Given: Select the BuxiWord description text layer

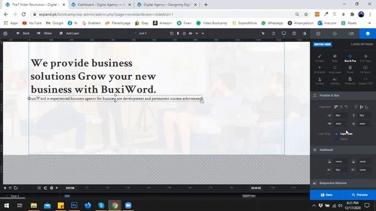Looking at the screenshot, I should [115, 98].
